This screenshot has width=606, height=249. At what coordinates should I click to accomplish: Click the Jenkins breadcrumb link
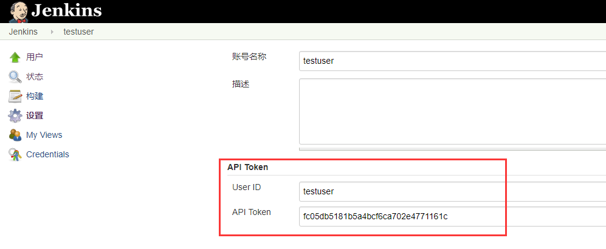(23, 32)
